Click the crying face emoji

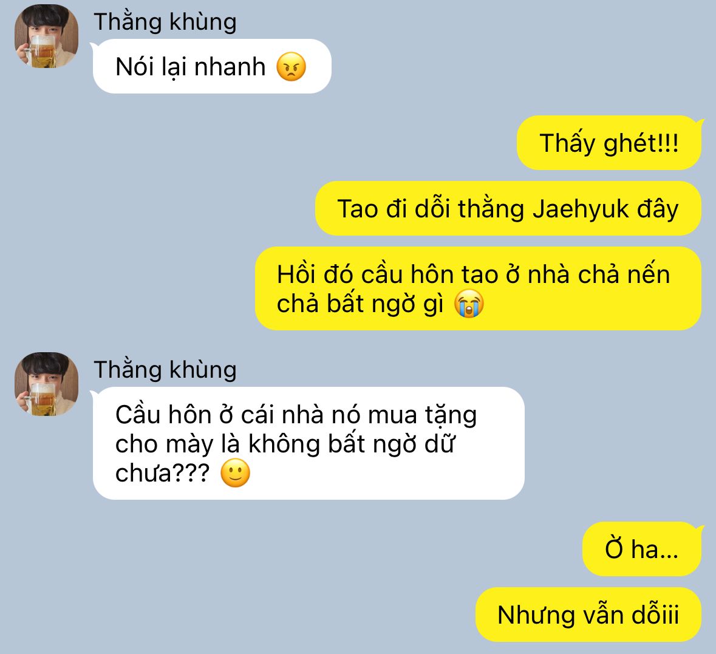pyautogui.click(x=469, y=303)
